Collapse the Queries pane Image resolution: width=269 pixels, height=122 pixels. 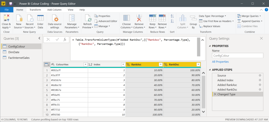(x=39, y=38)
